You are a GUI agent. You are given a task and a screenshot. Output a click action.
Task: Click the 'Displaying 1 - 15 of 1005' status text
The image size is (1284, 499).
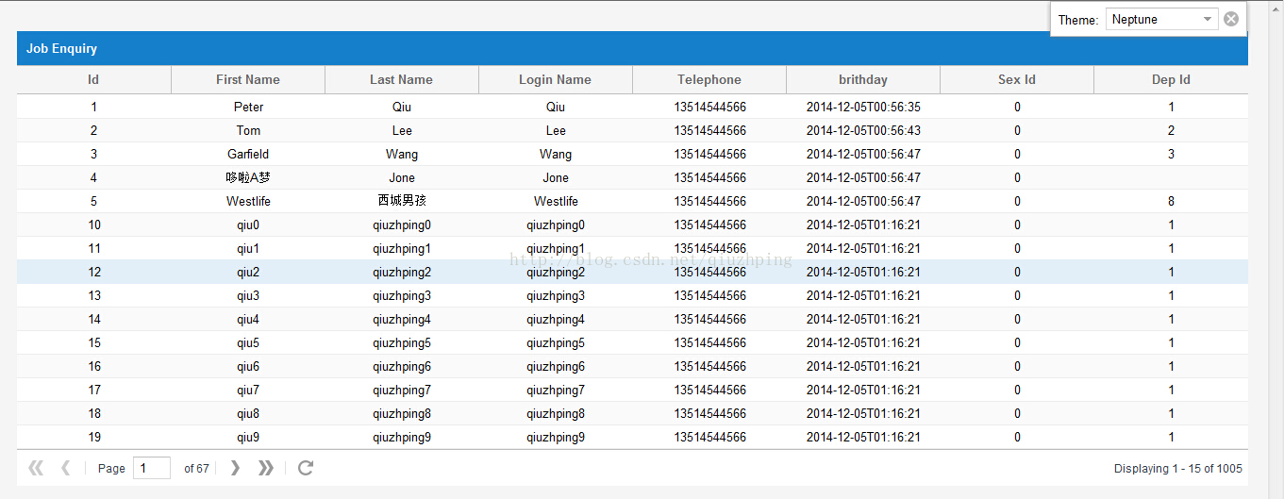tap(1178, 468)
